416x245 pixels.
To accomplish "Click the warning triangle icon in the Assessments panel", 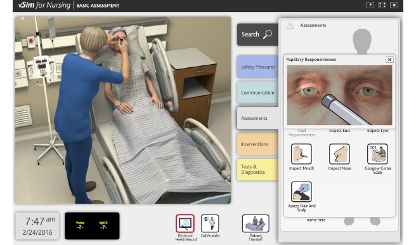I will coord(290,25).
